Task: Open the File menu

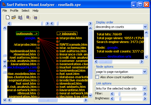Action: 5,11
